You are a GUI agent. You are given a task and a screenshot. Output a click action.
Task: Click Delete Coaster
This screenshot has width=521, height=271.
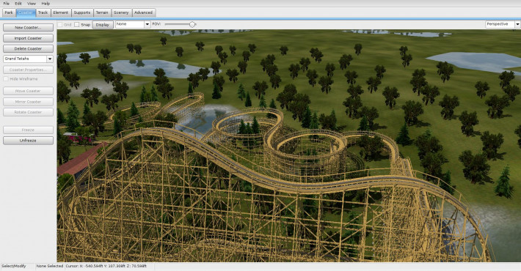[28, 48]
